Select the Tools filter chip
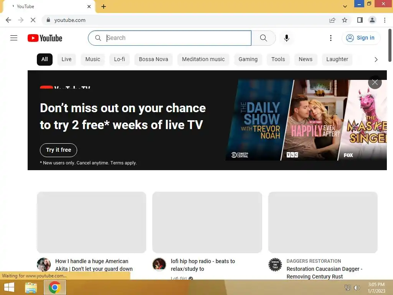 278,60
